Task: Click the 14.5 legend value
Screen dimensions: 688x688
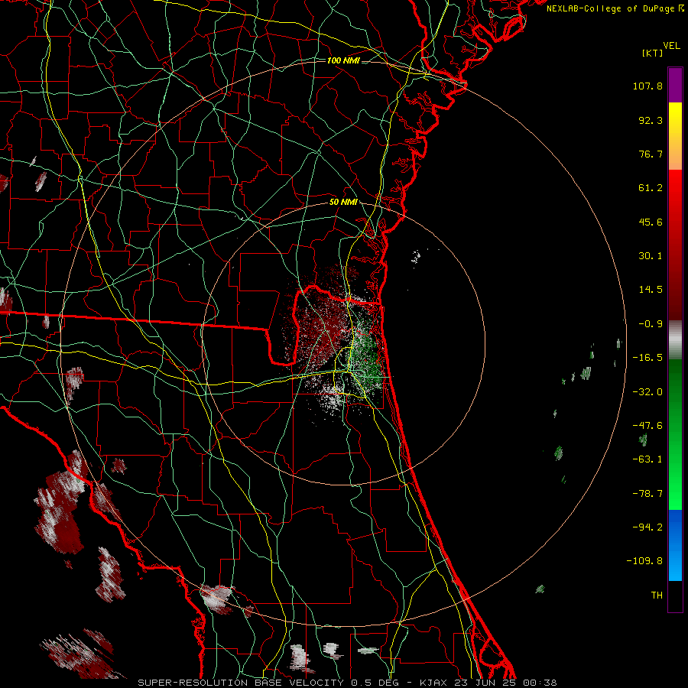Action: (x=651, y=290)
